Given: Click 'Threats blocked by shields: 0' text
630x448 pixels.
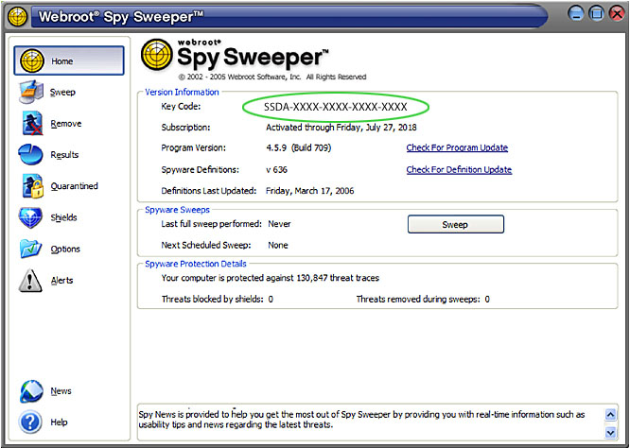Looking at the screenshot, I should (218, 299).
